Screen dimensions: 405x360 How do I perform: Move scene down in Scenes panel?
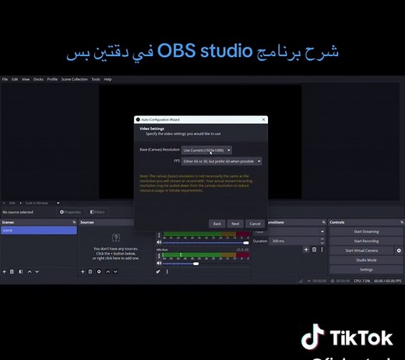point(37,271)
